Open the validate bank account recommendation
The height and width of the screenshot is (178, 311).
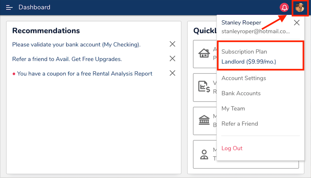(76, 45)
